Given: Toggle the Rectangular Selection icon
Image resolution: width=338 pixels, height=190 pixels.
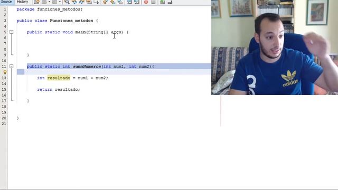Looking at the screenshot, I should coord(96,2).
